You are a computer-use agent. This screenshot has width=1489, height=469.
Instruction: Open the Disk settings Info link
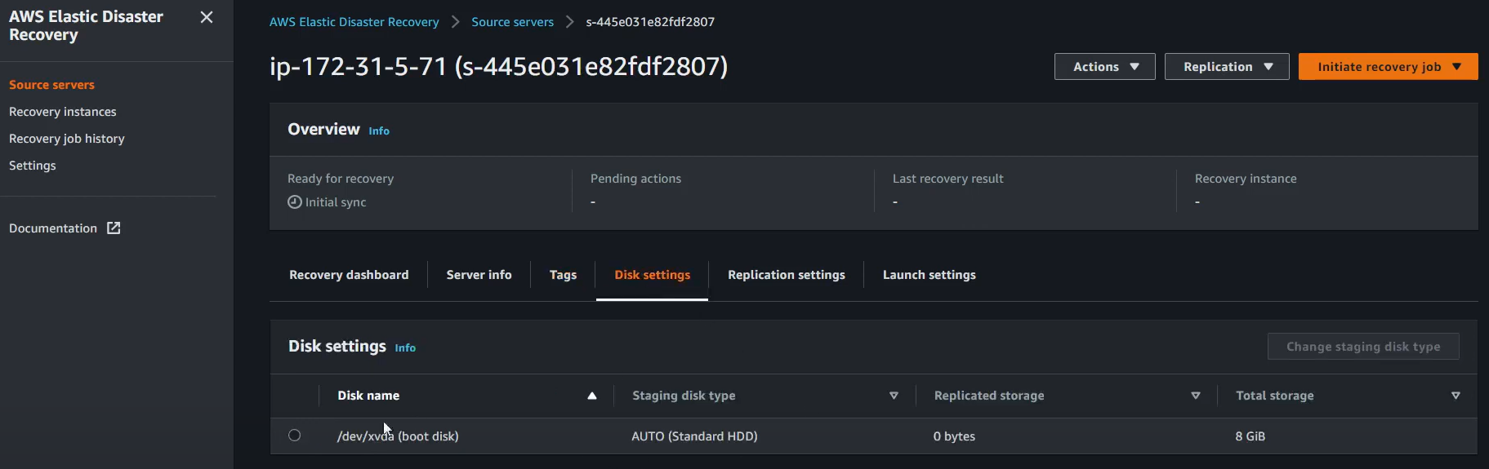click(x=405, y=347)
